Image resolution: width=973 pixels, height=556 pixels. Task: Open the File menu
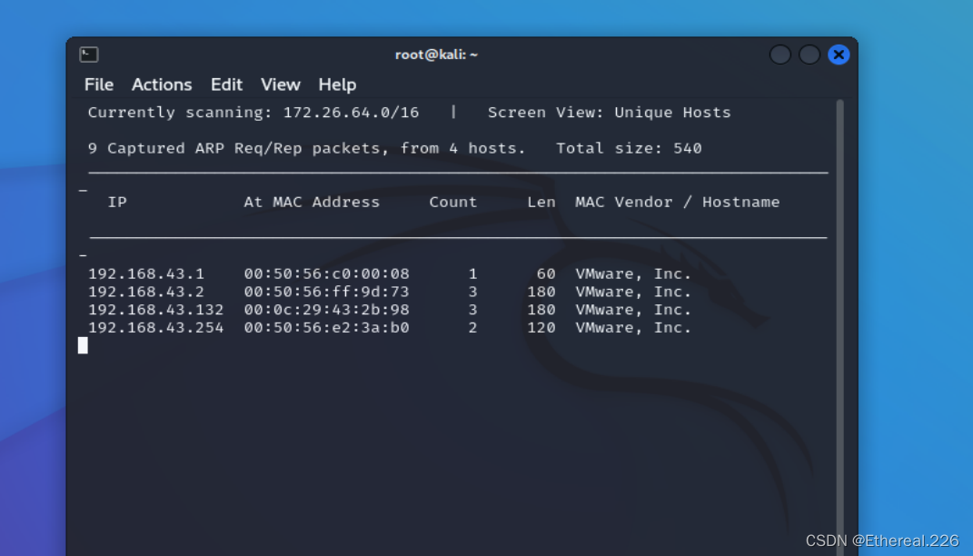pyautogui.click(x=98, y=84)
